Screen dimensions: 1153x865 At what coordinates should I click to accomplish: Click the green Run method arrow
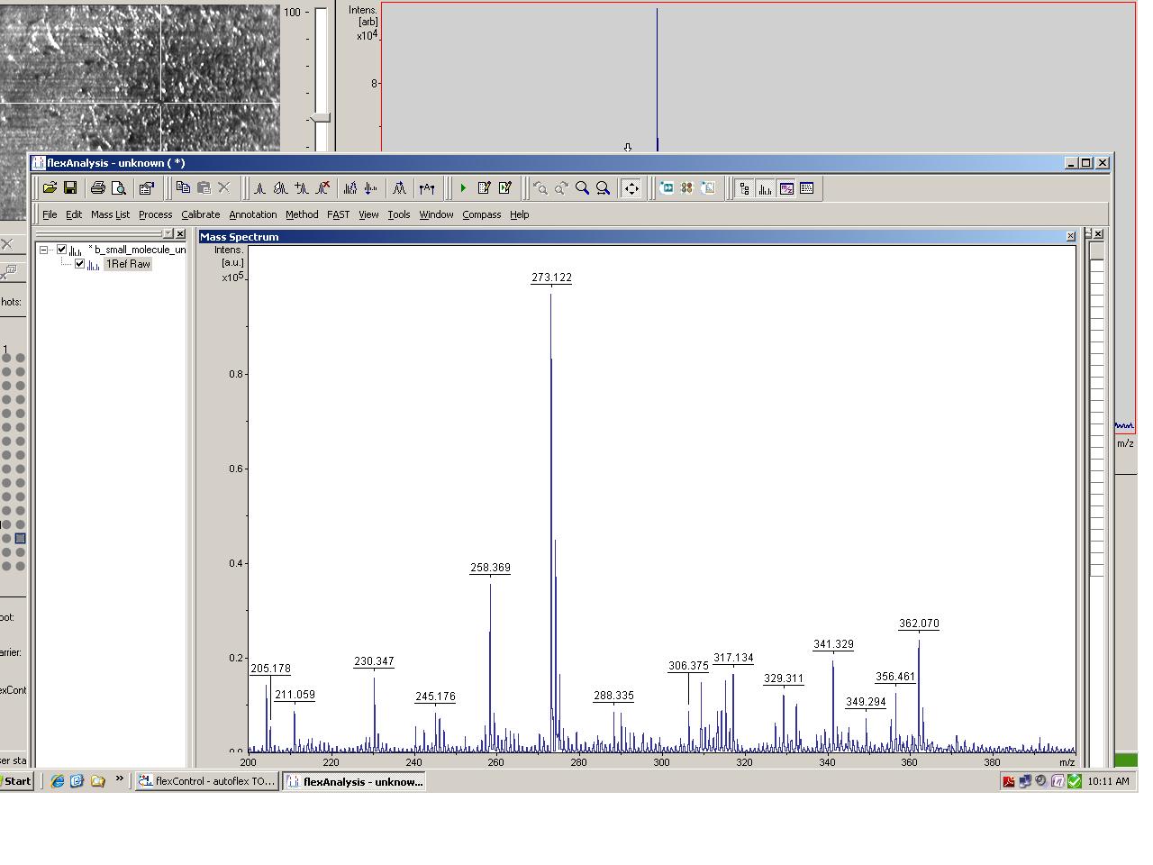coord(463,188)
